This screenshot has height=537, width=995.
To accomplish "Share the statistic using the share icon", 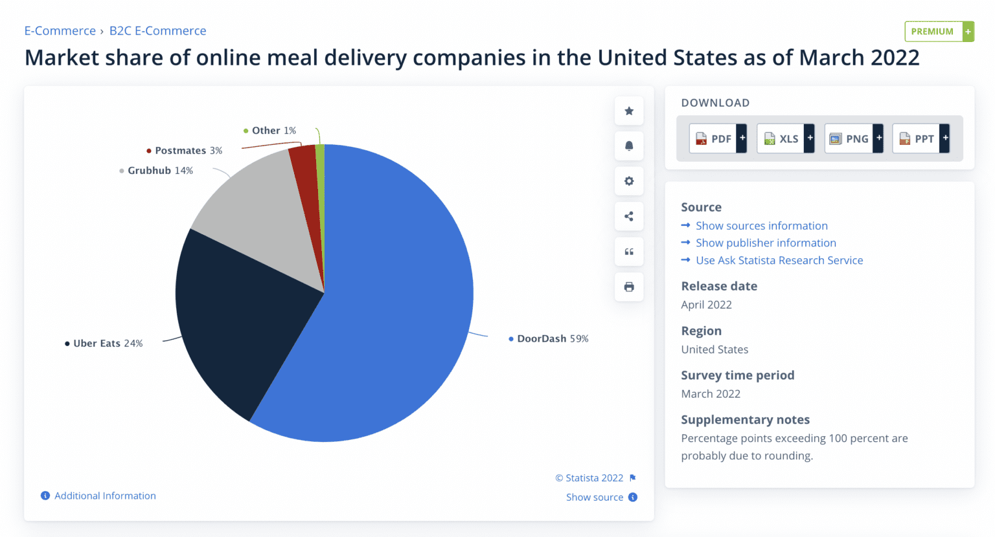I will [628, 216].
